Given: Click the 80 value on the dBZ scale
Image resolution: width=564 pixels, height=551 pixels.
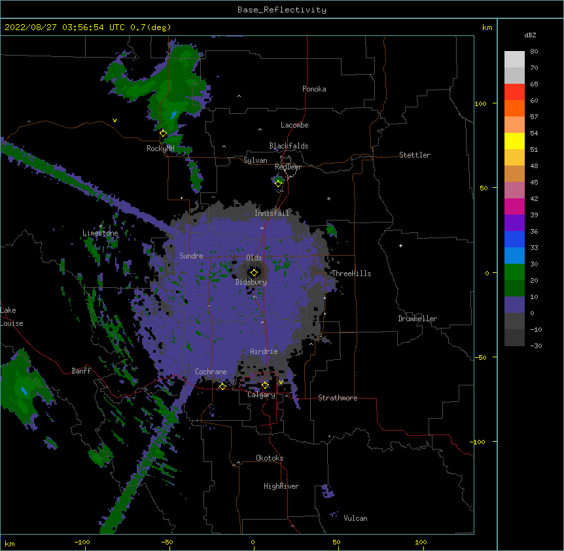Looking at the screenshot, I should pos(534,52).
